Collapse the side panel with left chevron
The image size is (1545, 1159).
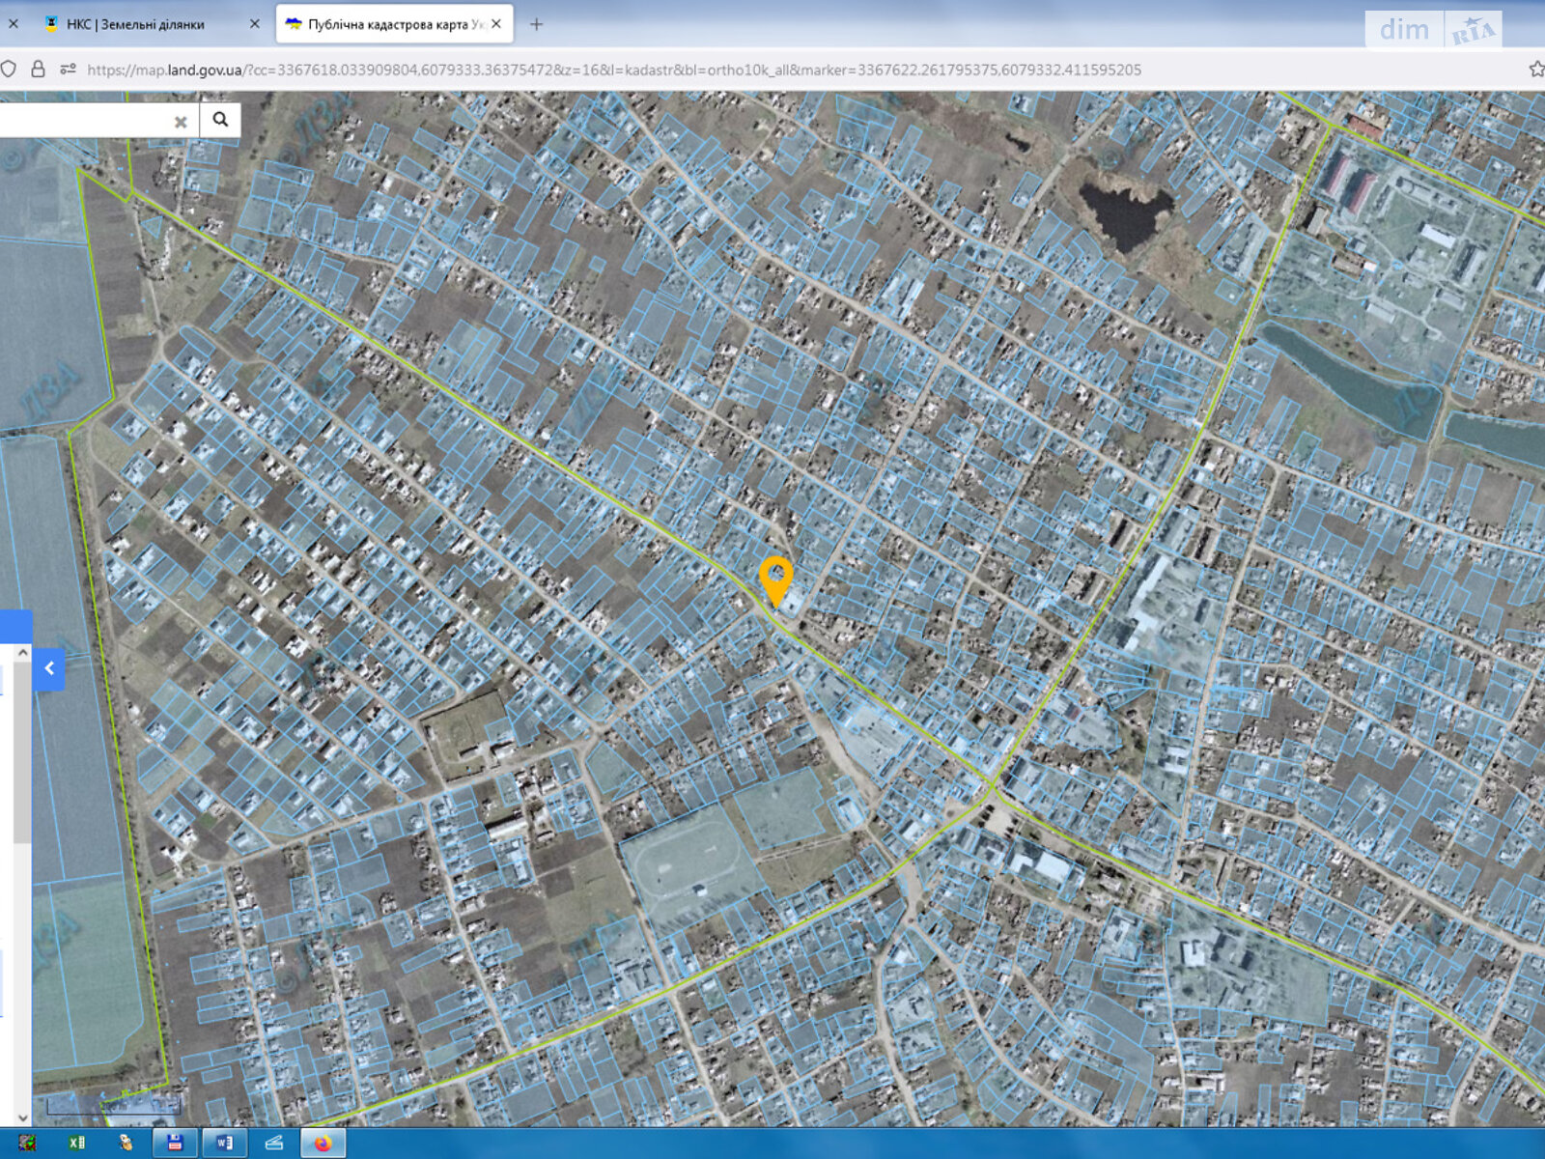click(49, 668)
